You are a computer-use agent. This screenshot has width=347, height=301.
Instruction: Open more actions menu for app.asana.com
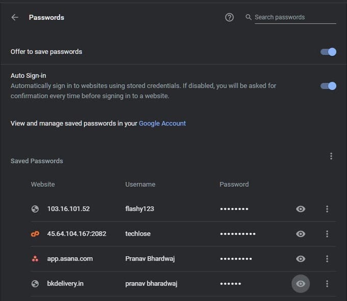coord(327,259)
